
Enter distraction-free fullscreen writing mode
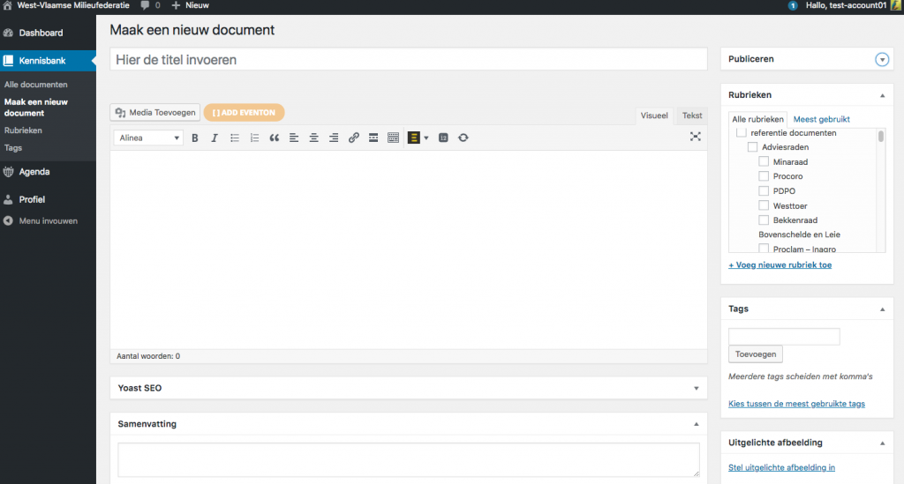(696, 137)
